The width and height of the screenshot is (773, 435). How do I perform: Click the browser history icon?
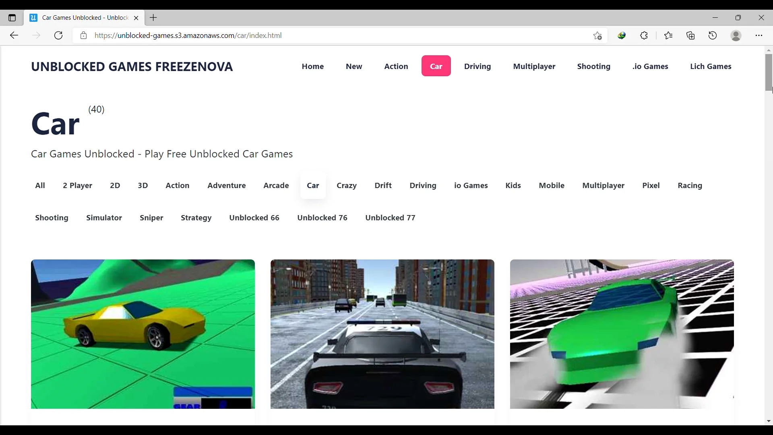[713, 35]
